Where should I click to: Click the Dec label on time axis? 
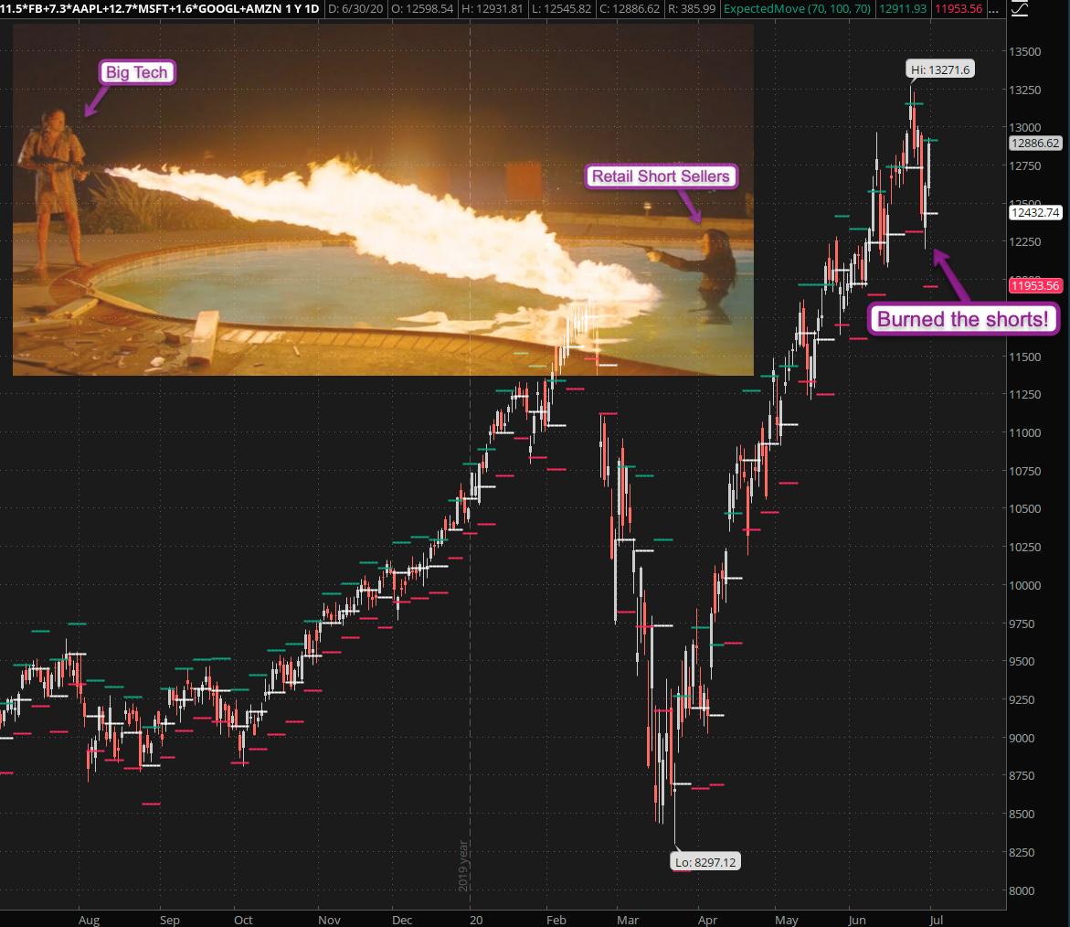click(402, 921)
